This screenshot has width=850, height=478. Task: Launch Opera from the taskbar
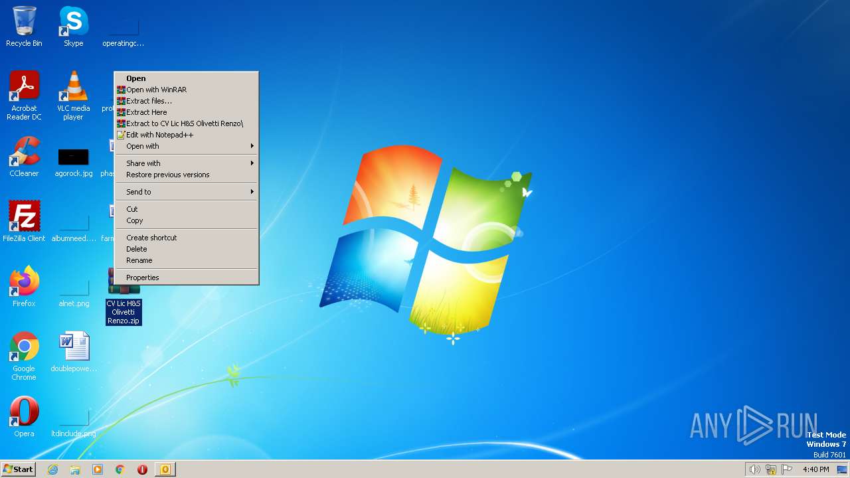(142, 469)
